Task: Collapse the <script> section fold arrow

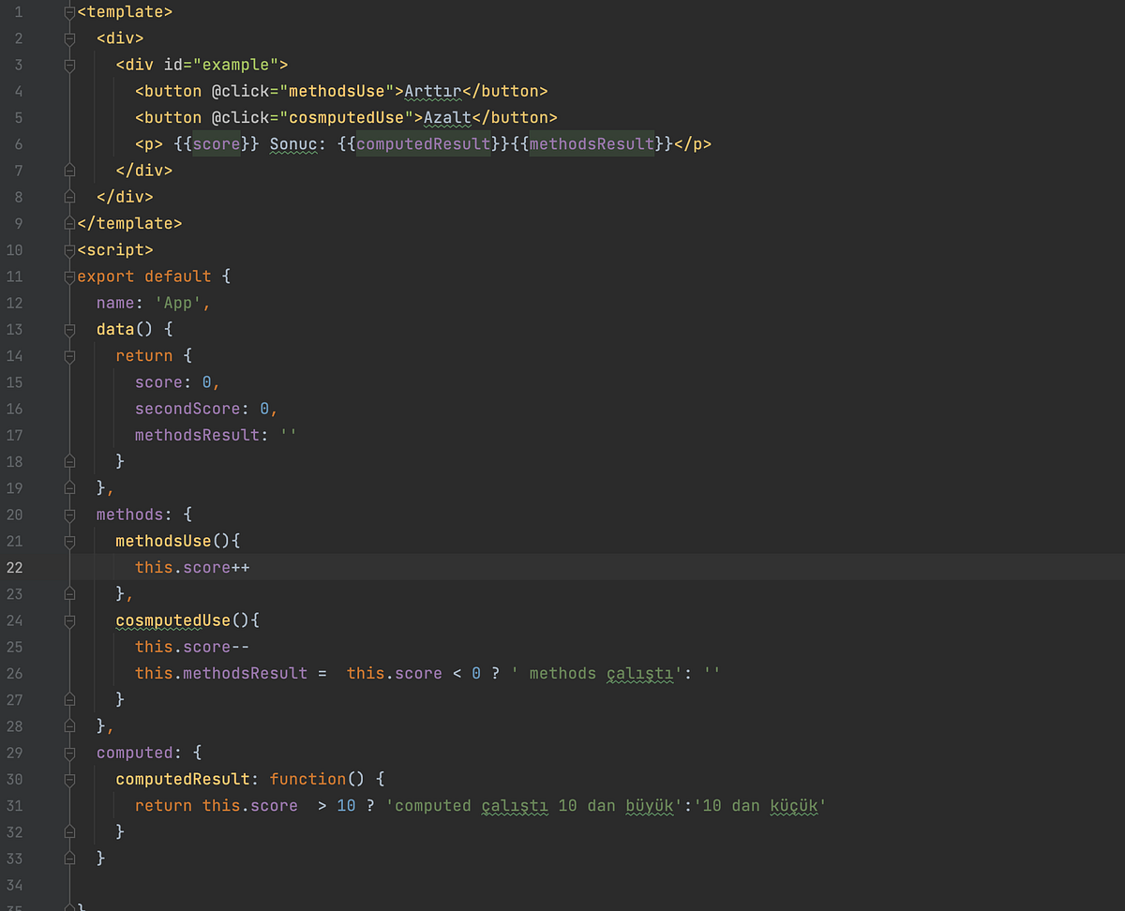Action: (x=67, y=249)
